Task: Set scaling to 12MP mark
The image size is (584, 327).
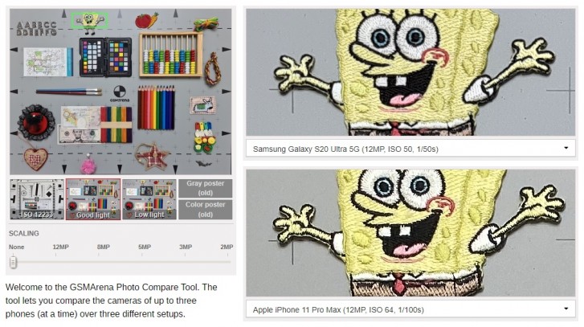Action: 56,255
